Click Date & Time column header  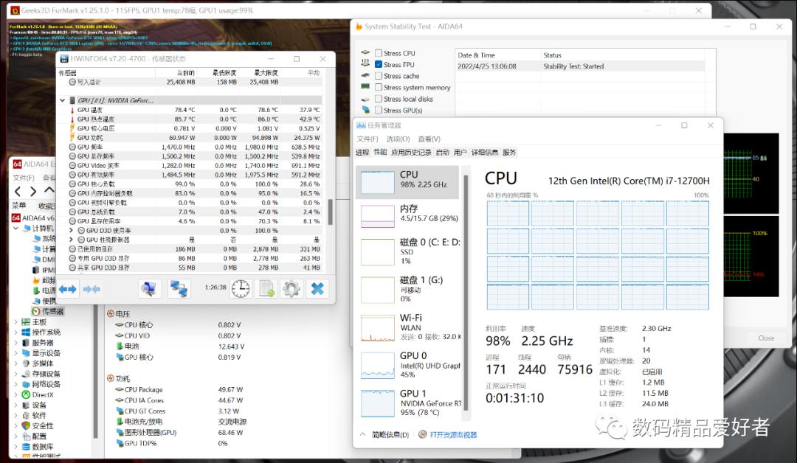click(497, 55)
